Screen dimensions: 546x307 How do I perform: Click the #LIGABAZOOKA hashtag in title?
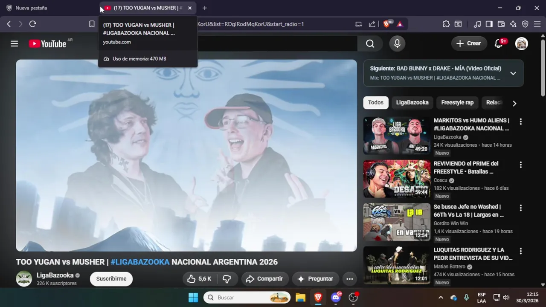tap(140, 262)
